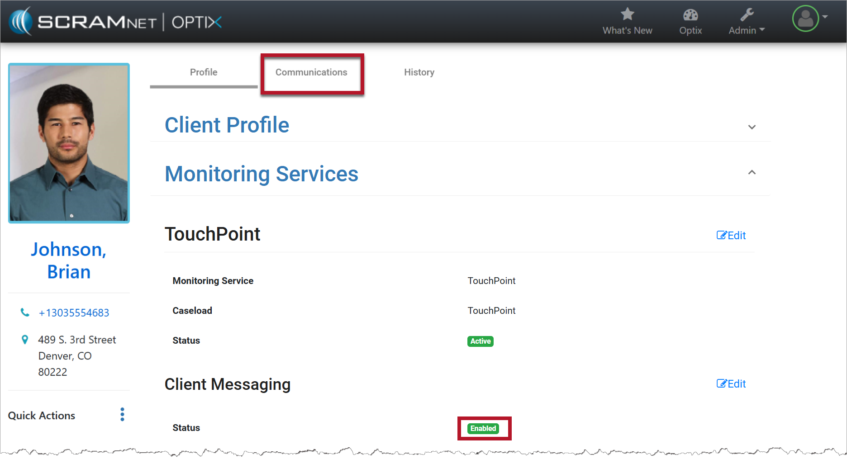
Task: Open Quick Actions three-dot menu
Action: click(122, 414)
